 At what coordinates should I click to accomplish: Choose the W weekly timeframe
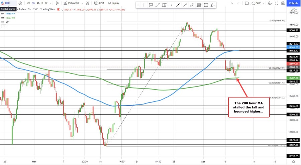(x=46, y=3)
